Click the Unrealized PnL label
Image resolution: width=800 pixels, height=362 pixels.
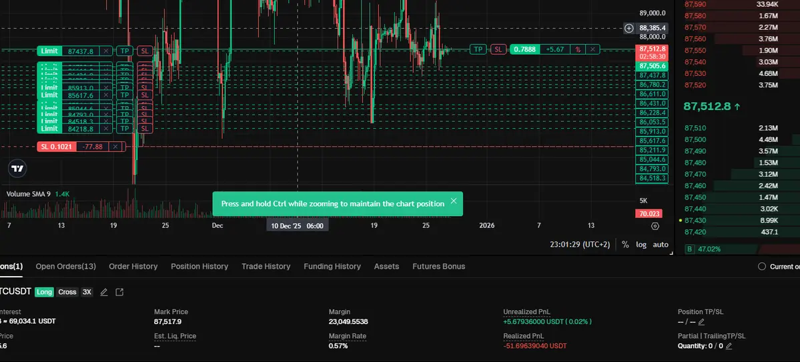[526, 311]
